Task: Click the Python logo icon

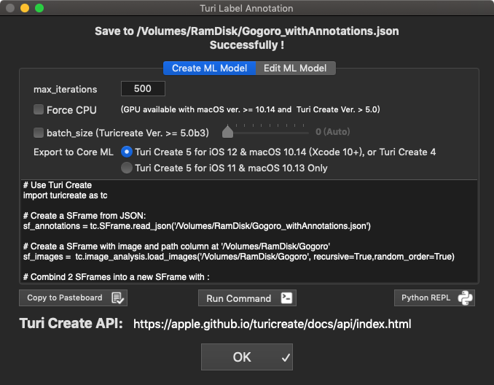Action: coord(465,298)
